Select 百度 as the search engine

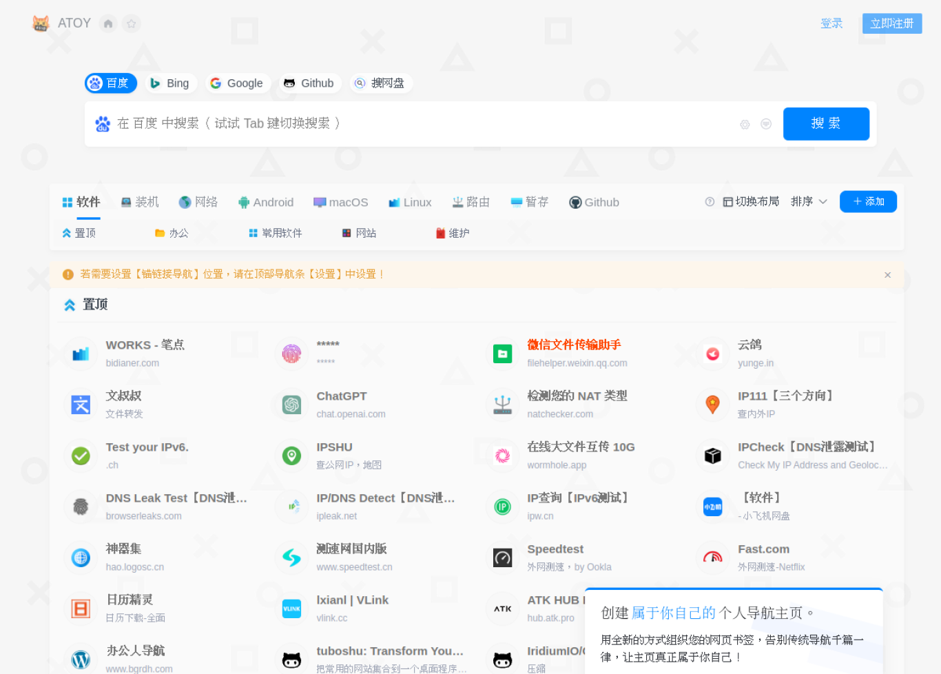(111, 83)
